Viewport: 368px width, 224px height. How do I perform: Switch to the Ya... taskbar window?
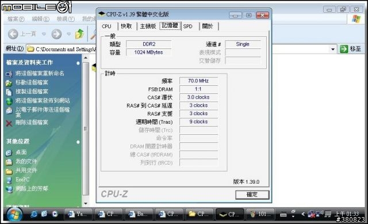click(78, 214)
